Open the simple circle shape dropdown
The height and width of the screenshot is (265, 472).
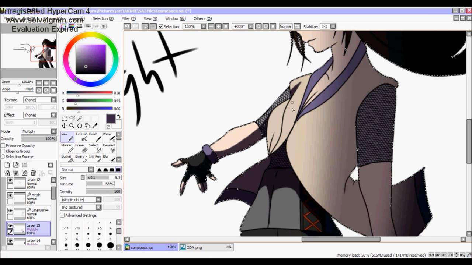point(81,199)
